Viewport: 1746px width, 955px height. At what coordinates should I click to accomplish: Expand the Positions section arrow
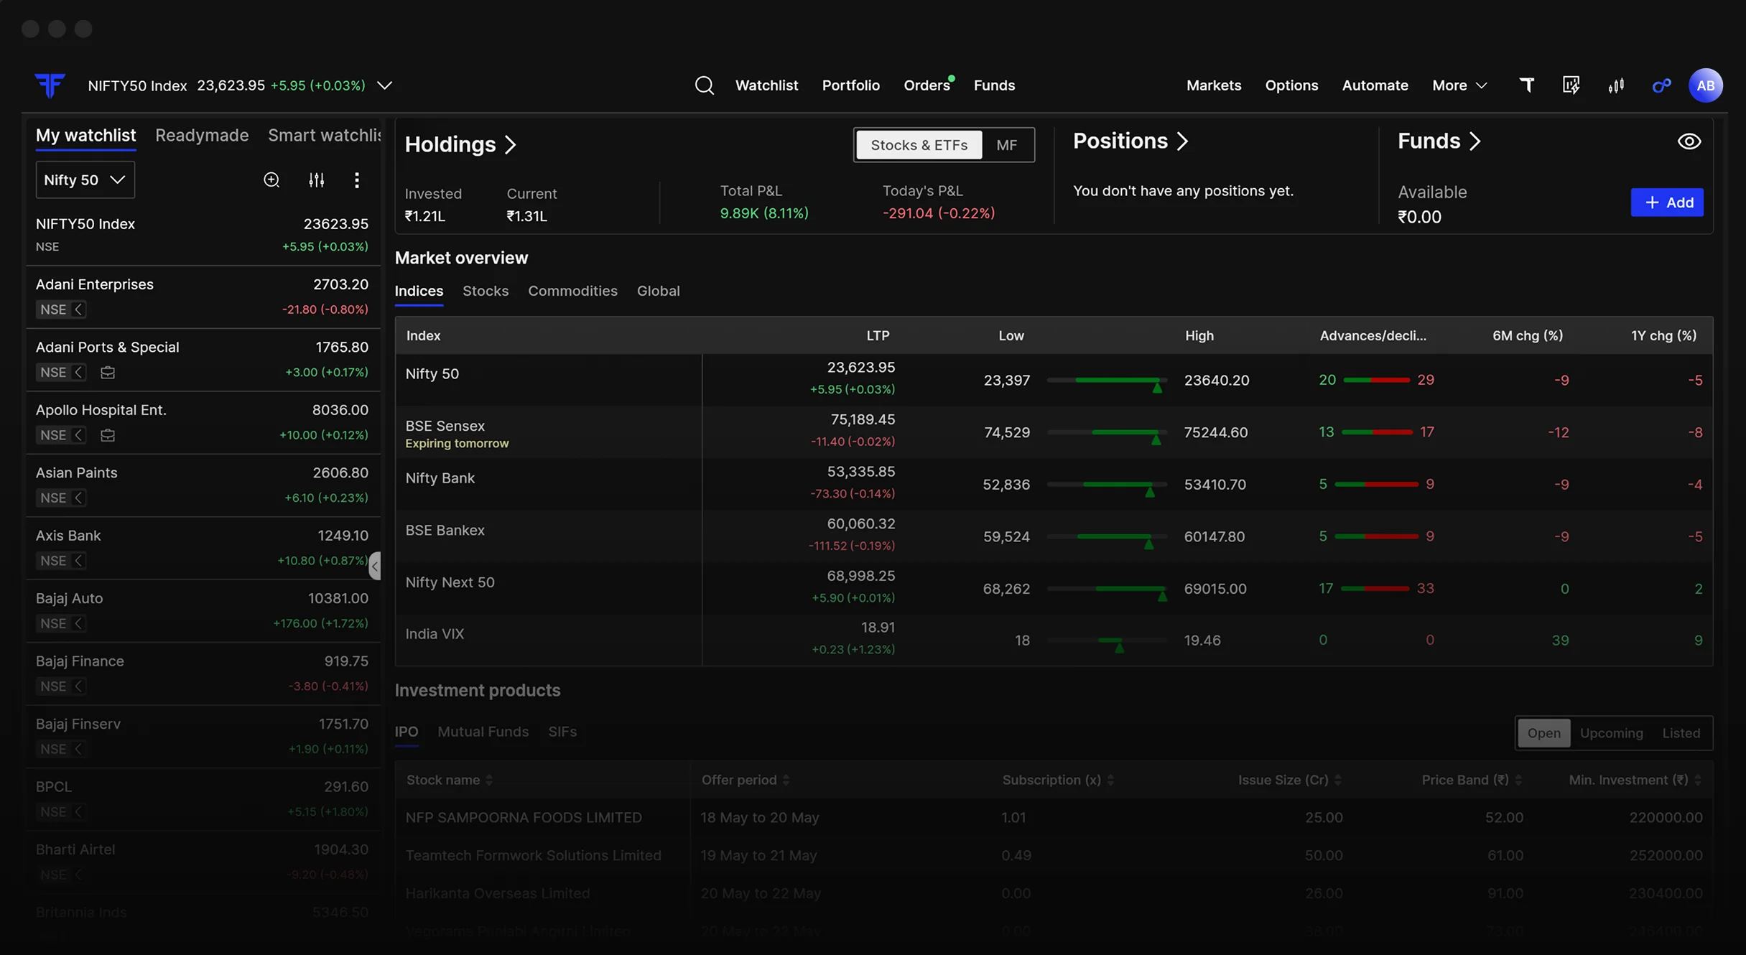pyautogui.click(x=1182, y=141)
